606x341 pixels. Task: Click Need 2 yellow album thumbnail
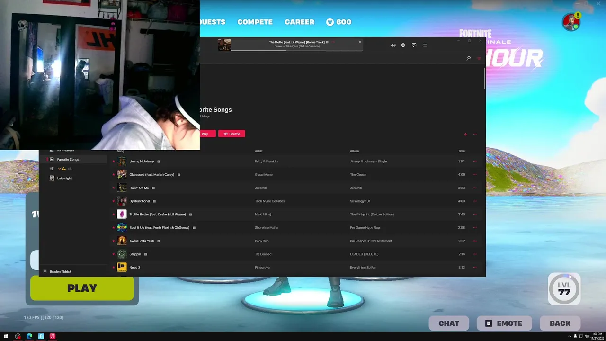click(122, 268)
